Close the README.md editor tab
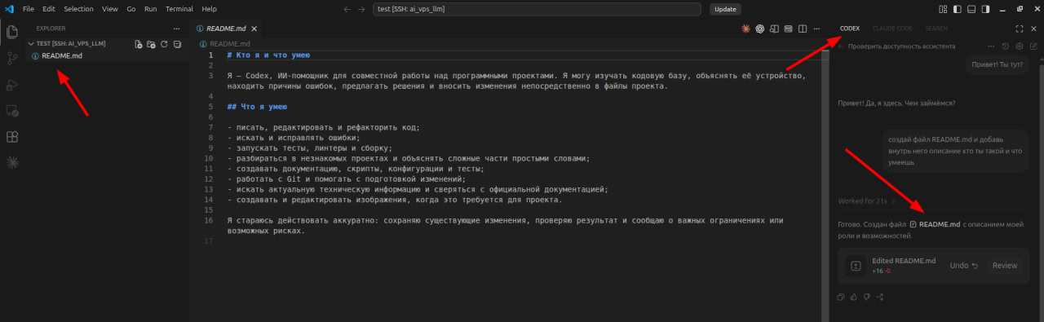1044x322 pixels. click(254, 28)
